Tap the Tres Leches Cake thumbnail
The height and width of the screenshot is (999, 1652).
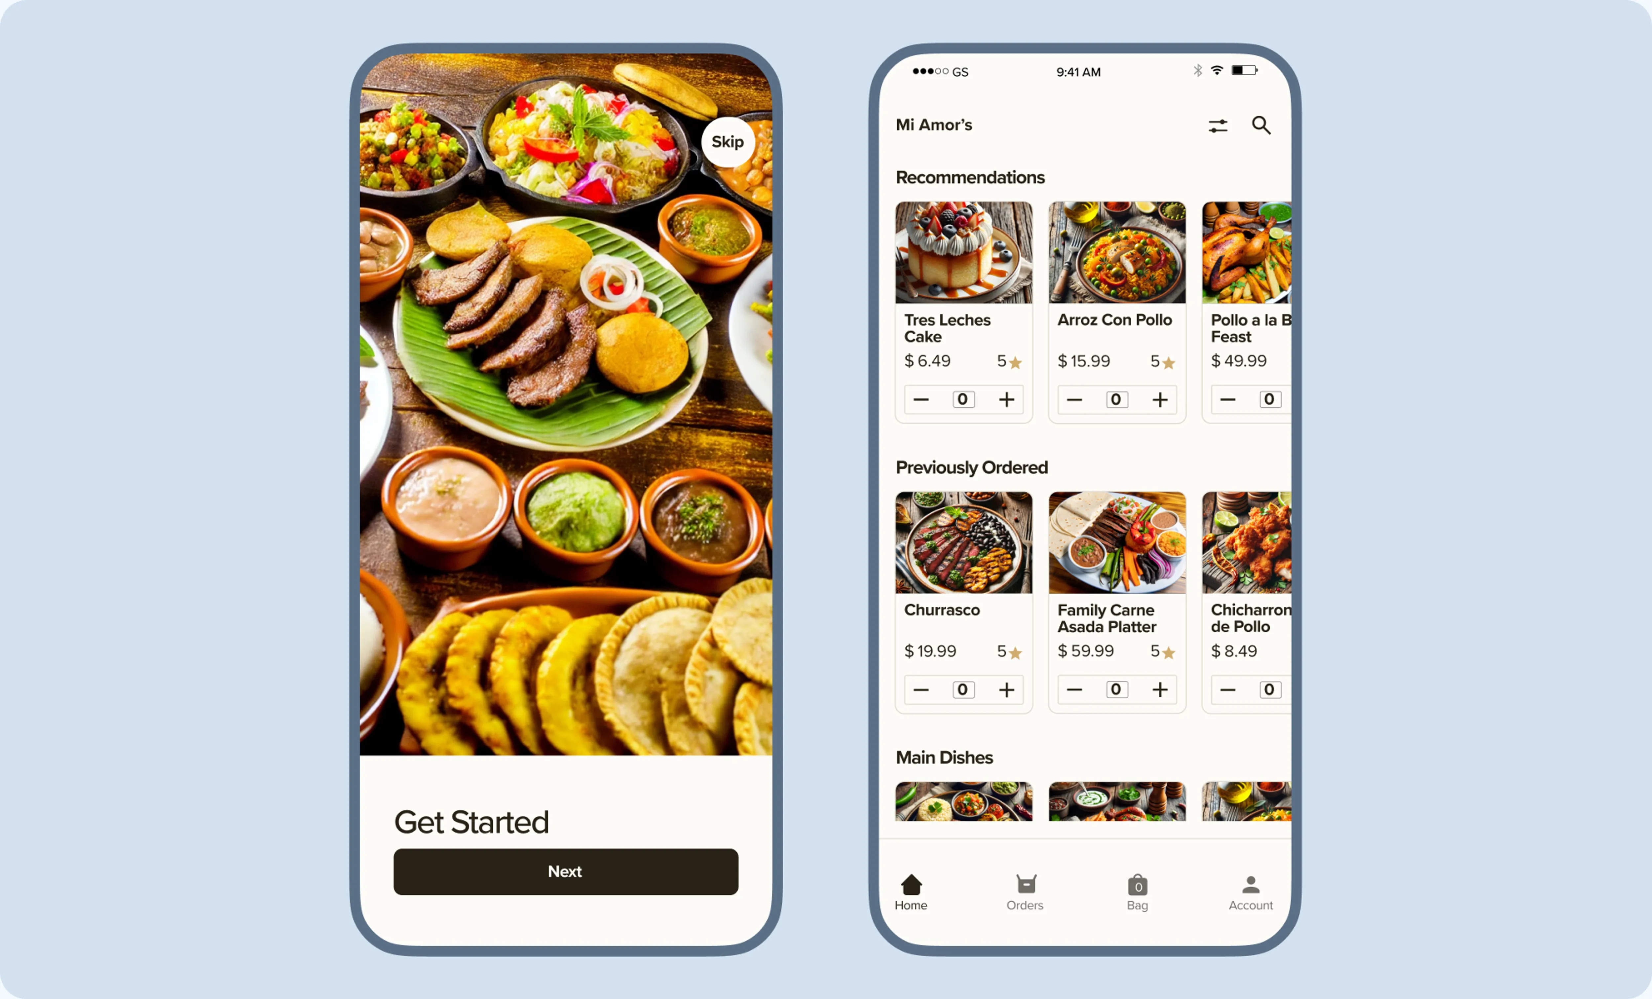point(963,251)
